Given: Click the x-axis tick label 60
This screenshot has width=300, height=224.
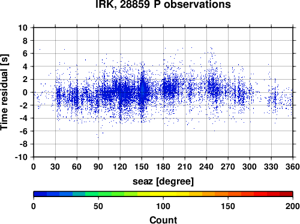Looking at the screenshot, I should [x=77, y=167].
